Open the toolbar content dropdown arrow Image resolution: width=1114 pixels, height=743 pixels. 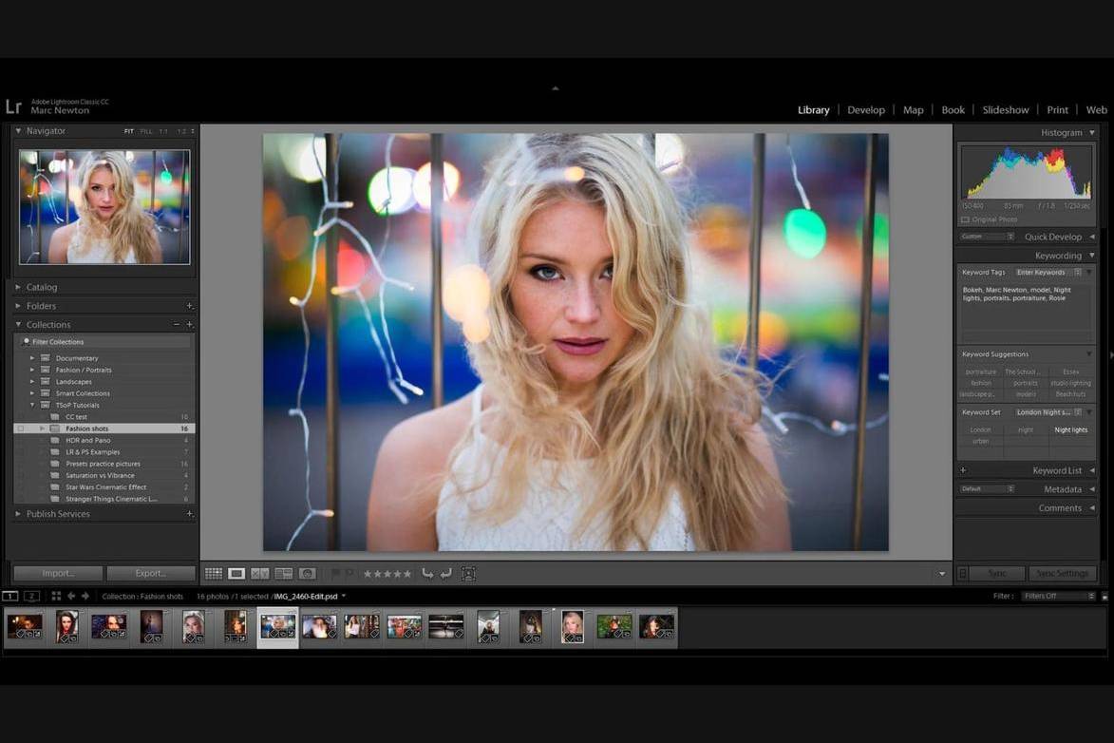[x=942, y=574]
